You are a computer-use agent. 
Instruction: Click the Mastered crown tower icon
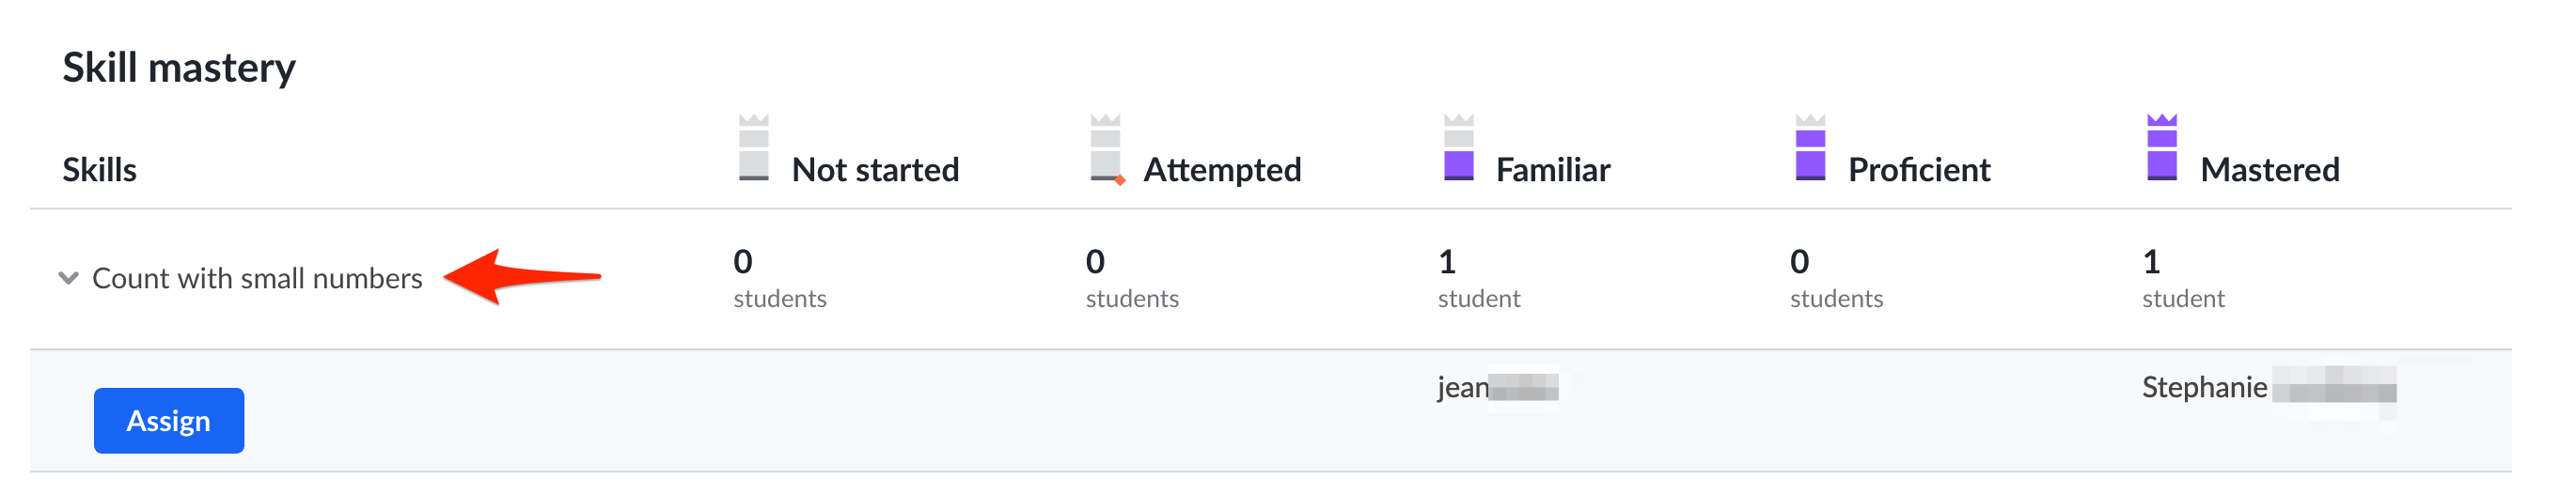[2162, 147]
